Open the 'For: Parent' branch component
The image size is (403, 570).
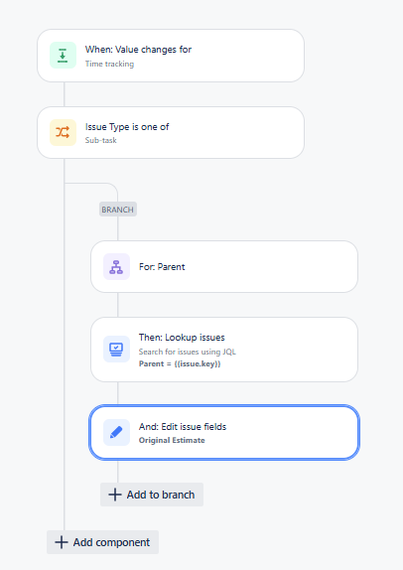tap(224, 266)
